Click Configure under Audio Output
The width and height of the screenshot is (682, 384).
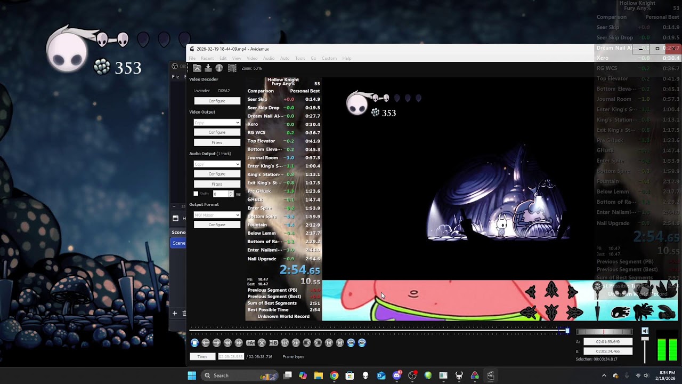click(x=217, y=174)
